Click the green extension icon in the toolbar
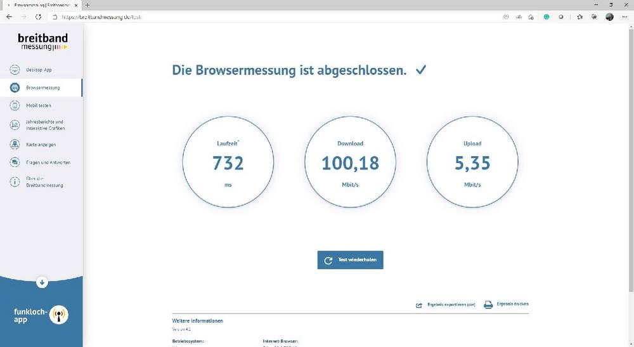This screenshot has width=634, height=347. 547,17
